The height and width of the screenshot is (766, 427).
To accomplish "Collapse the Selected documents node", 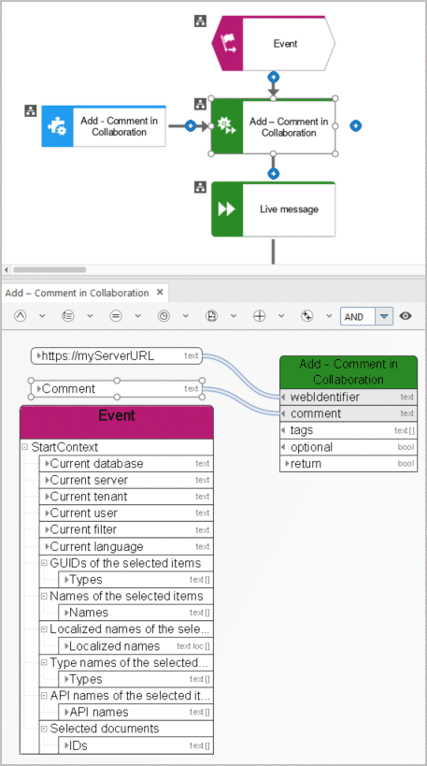I will point(44,729).
